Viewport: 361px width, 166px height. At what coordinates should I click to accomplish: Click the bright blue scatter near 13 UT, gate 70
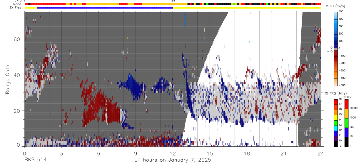[x=185, y=19]
